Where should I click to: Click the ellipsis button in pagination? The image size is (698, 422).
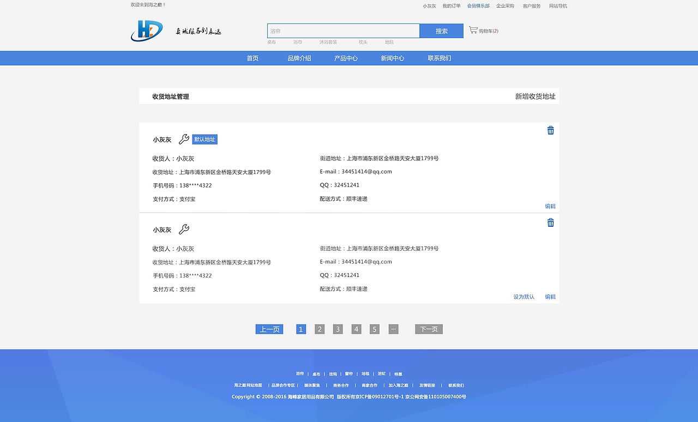[393, 329]
